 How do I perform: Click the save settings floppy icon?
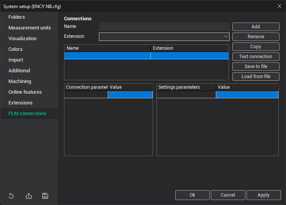click(x=45, y=196)
